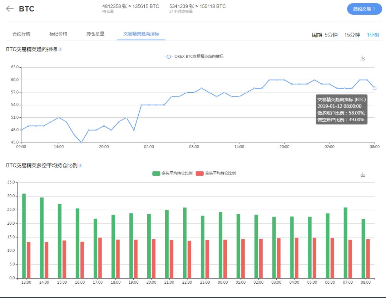The width and height of the screenshot is (386, 298).
Task: Toggle red 空头平均持仓比例 legend series
Action: click(x=199, y=174)
